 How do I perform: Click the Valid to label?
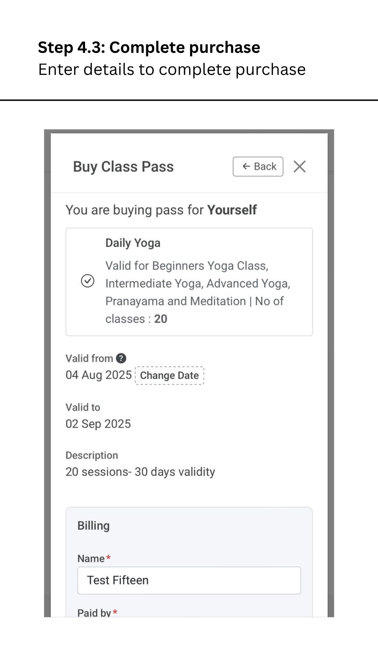pos(83,407)
